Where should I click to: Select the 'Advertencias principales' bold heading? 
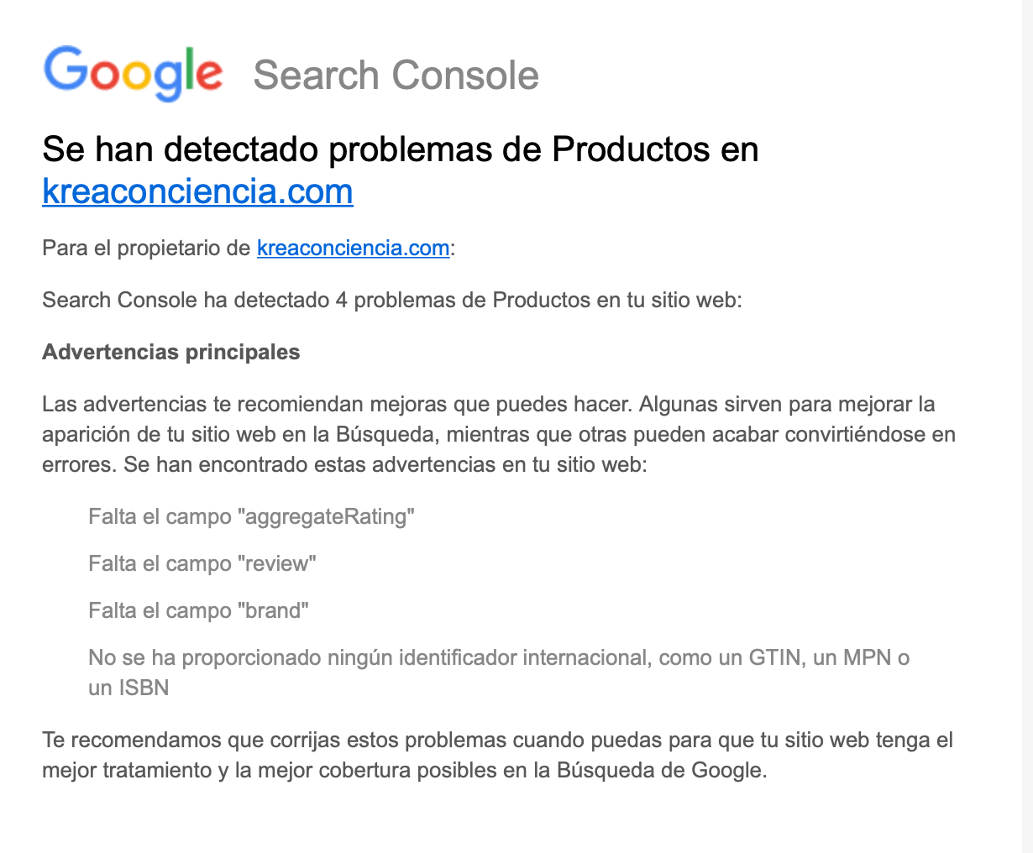(171, 352)
